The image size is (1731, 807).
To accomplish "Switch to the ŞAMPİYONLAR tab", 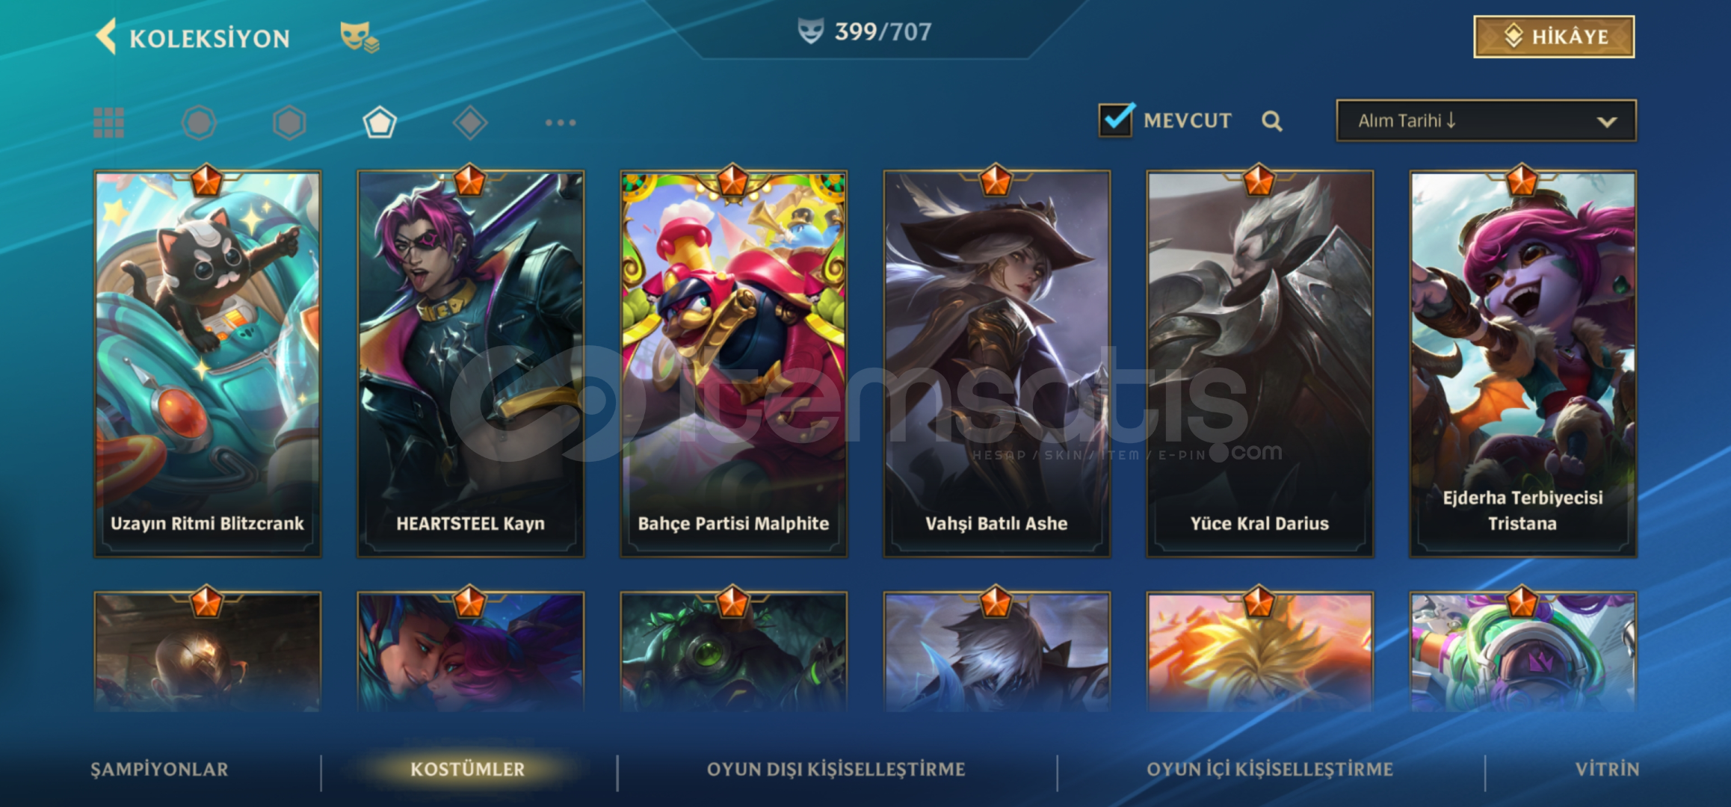I will tap(159, 769).
